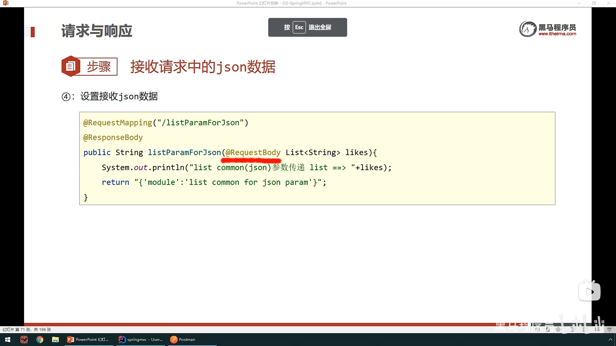Image resolution: width=616 pixels, height=346 pixels.
Task: Switch to springmvc IntelliJ taskbar window
Action: click(141, 340)
